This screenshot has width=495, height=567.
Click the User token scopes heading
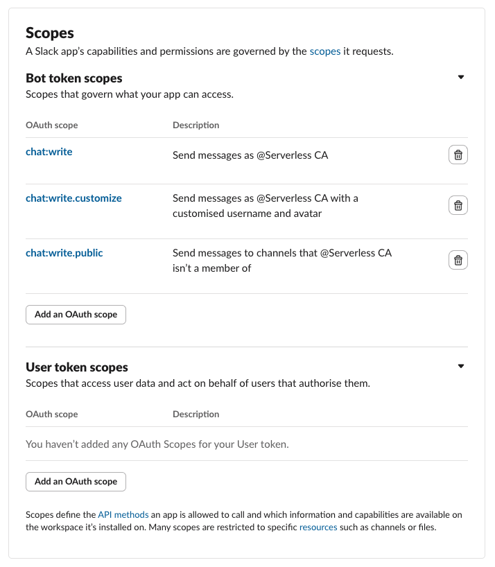point(76,367)
